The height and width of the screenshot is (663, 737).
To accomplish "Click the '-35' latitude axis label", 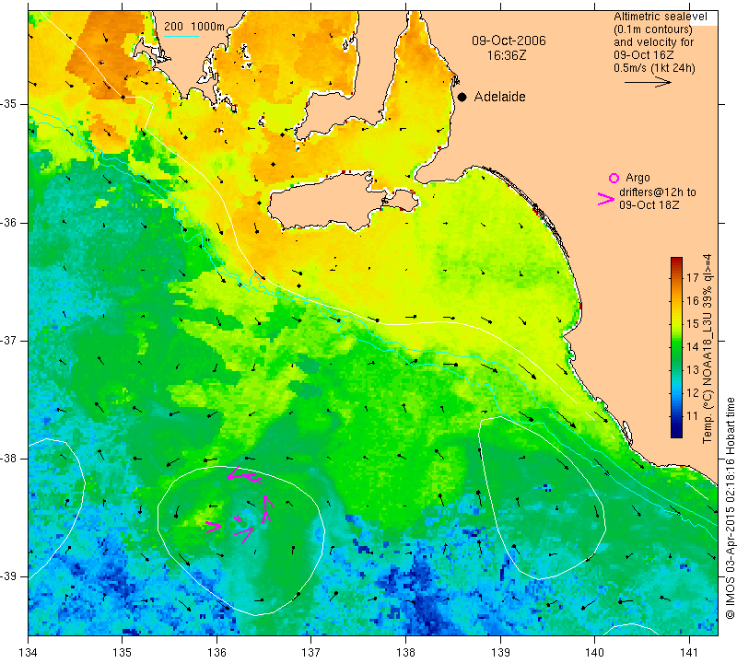I will 9,104.
